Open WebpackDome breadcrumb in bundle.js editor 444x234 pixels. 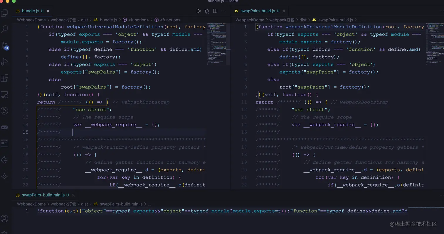point(31,20)
